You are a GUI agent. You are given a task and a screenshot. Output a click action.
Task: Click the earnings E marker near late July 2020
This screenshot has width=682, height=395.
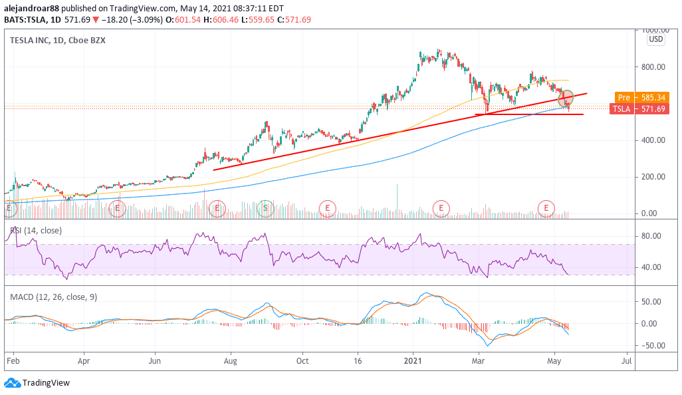coord(217,208)
